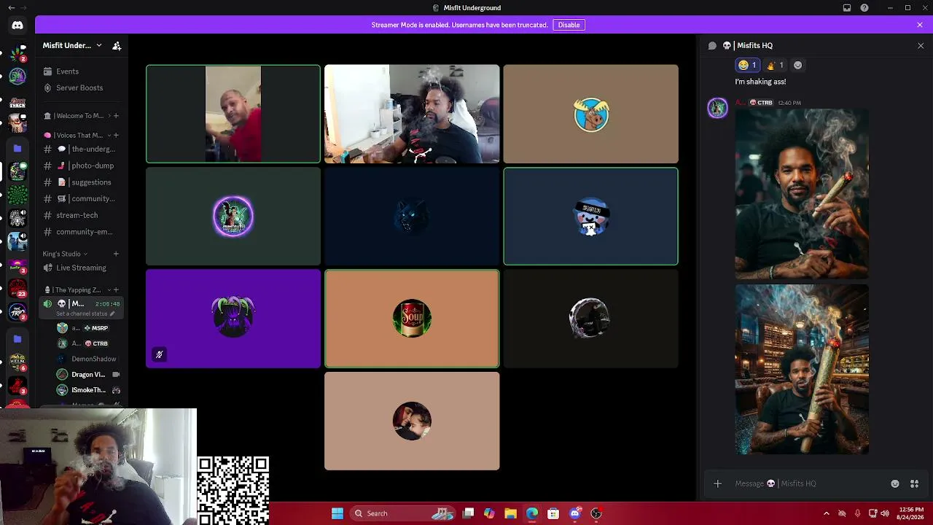Open the Discord help question mark icon
The height and width of the screenshot is (525, 933).
pos(864,8)
